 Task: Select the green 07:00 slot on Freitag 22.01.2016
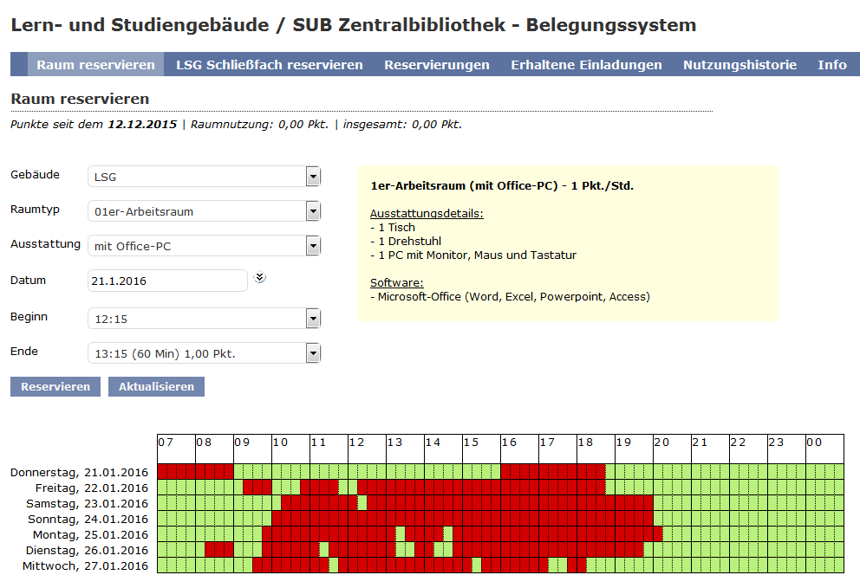[x=162, y=488]
